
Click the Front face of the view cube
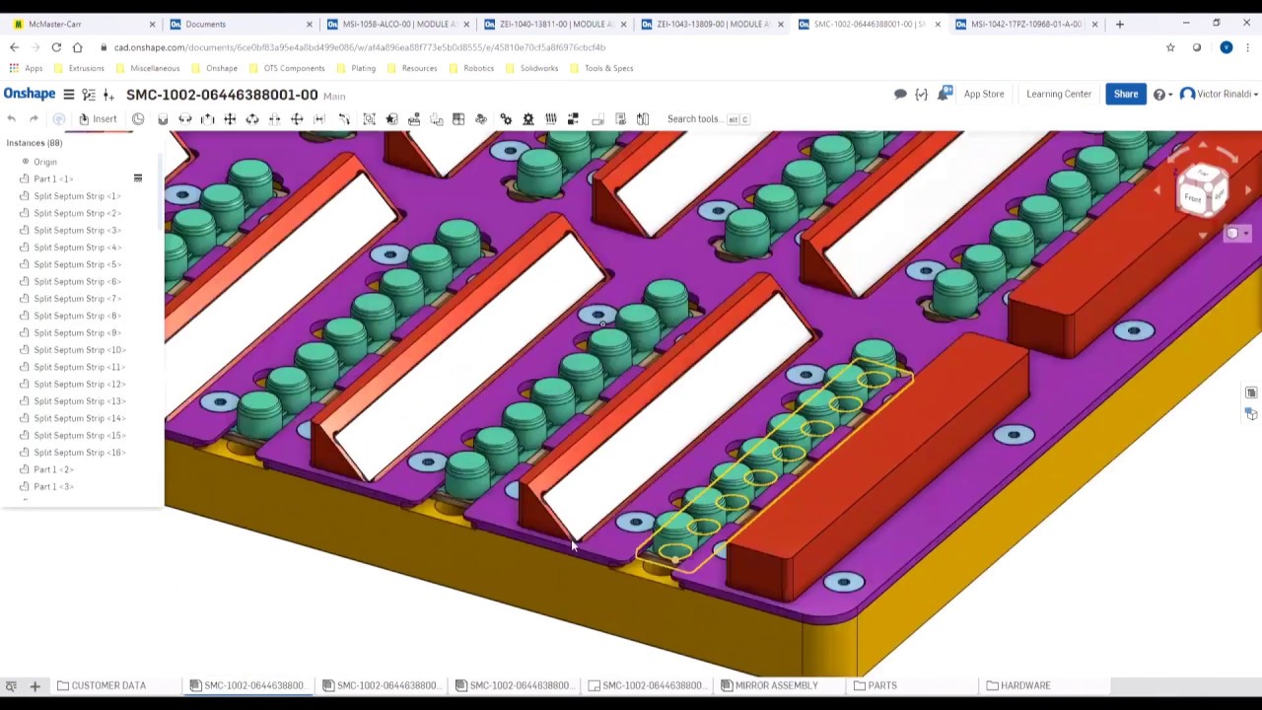pos(1193,198)
